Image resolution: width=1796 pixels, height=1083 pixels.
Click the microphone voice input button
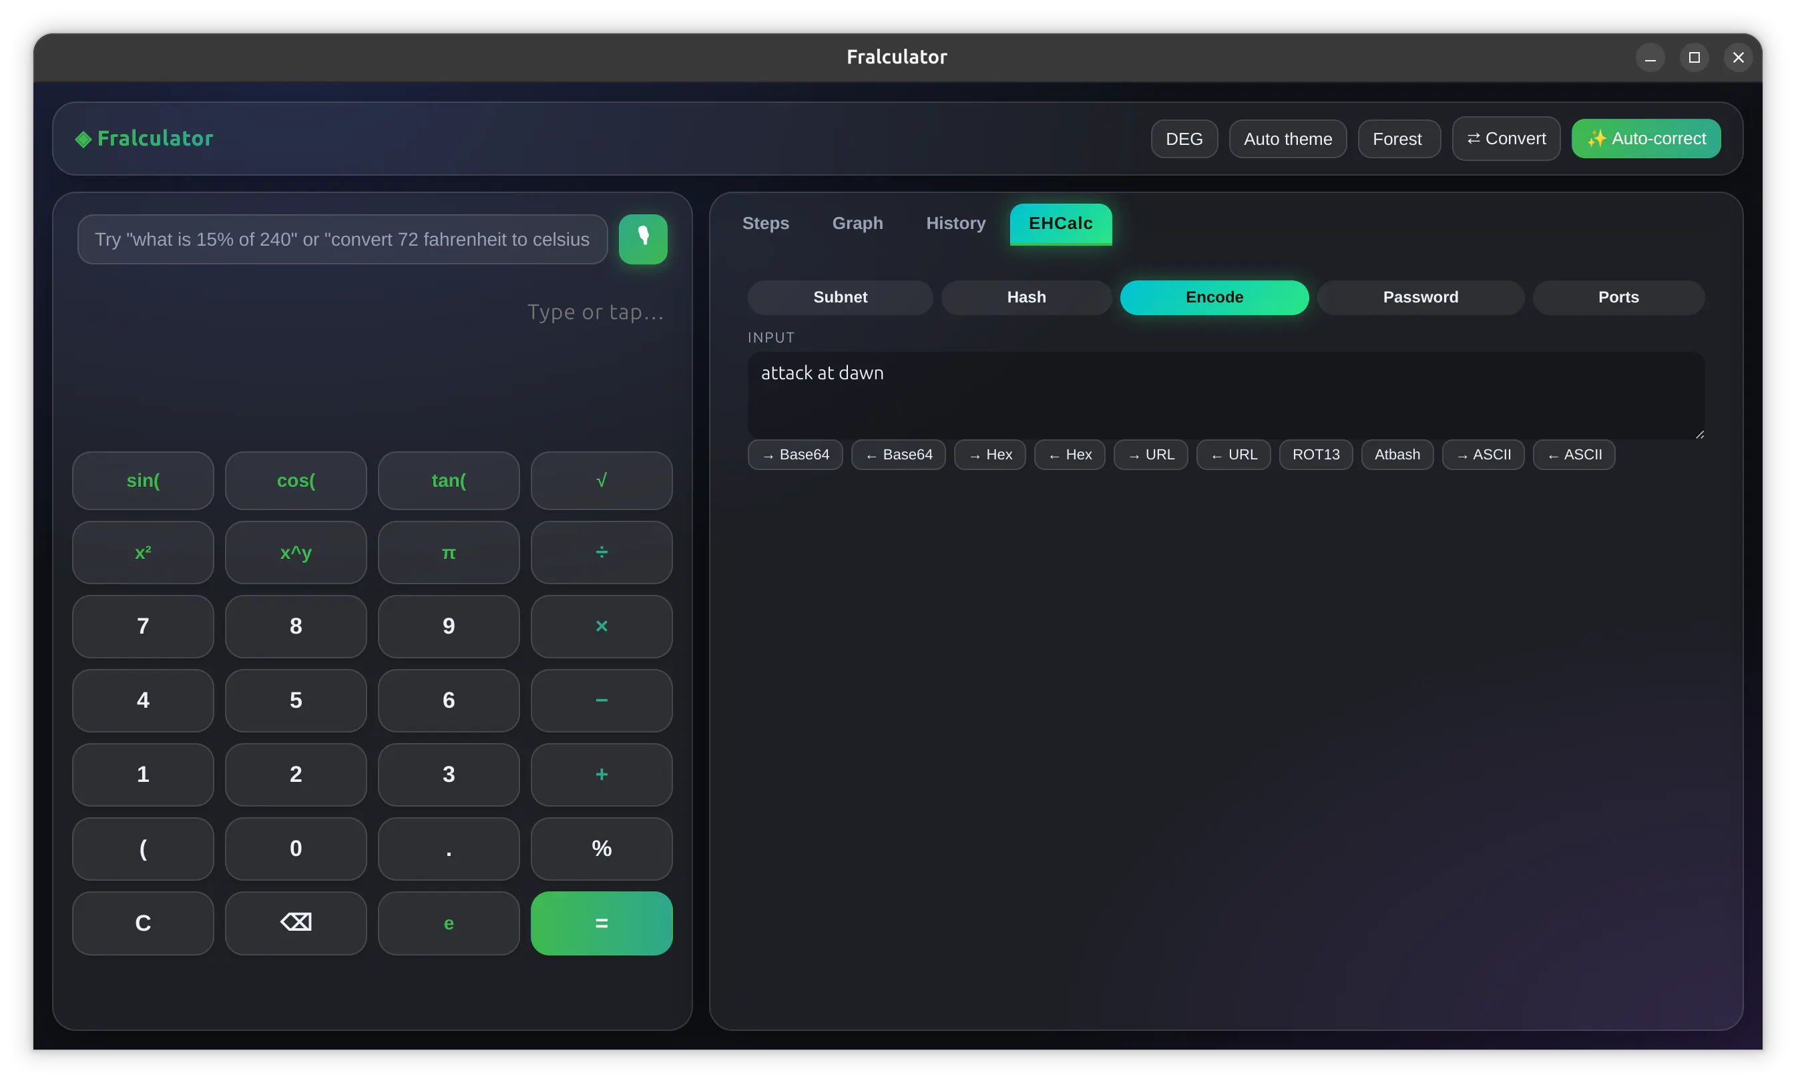(643, 239)
